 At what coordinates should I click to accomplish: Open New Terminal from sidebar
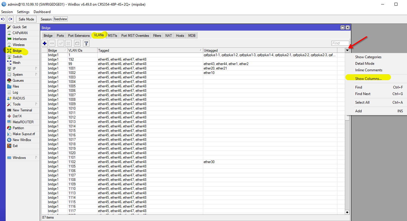pyautogui.click(x=22, y=110)
